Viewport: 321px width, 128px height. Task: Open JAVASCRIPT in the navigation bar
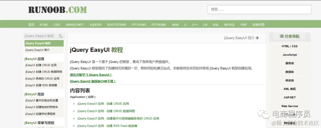75,25
